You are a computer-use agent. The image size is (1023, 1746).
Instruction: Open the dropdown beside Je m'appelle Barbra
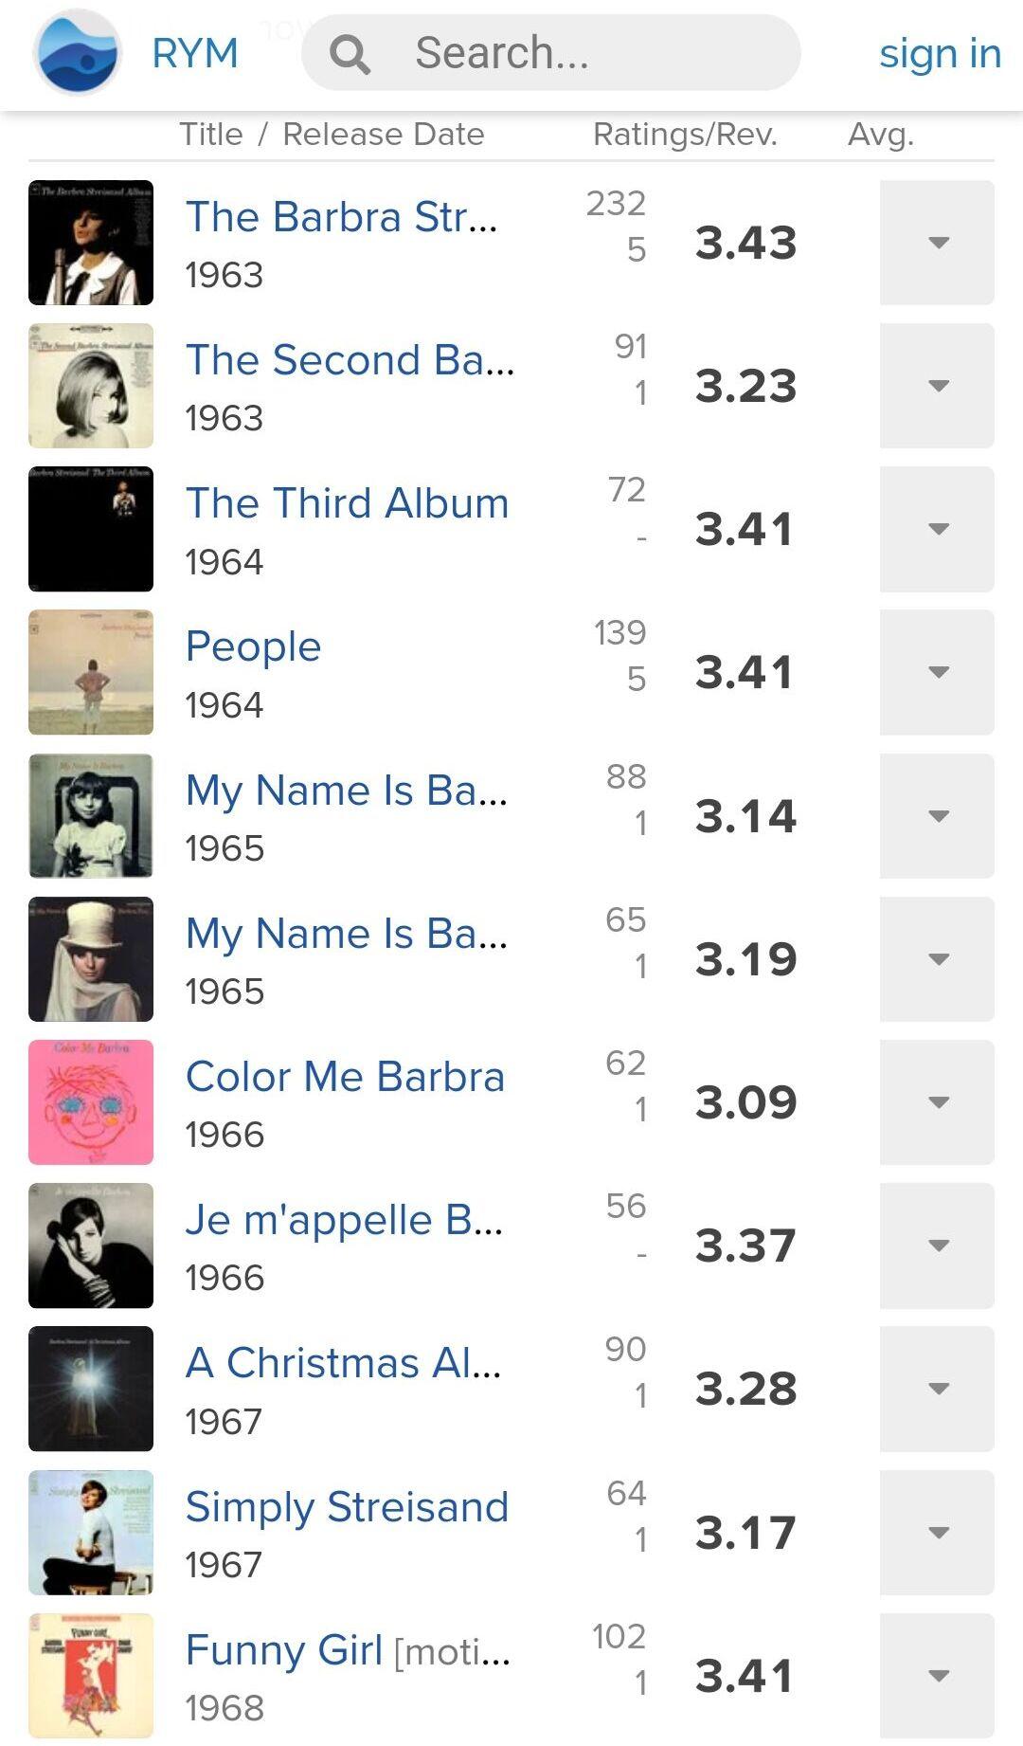click(937, 1246)
